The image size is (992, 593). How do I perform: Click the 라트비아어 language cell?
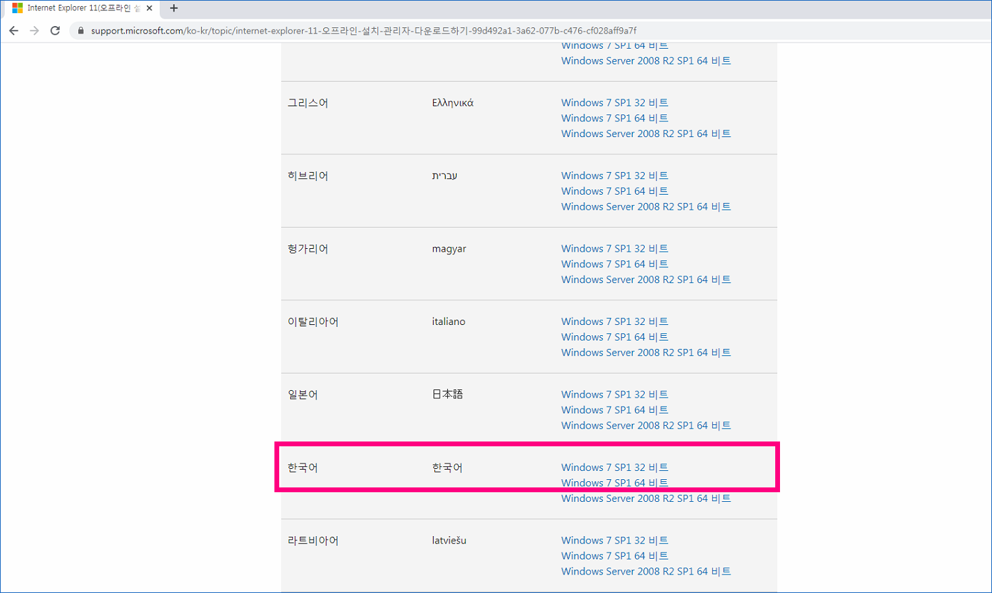click(x=313, y=541)
